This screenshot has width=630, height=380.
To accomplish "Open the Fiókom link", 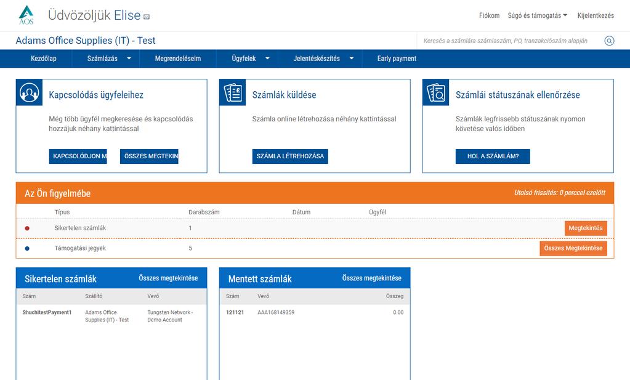I will [490, 15].
